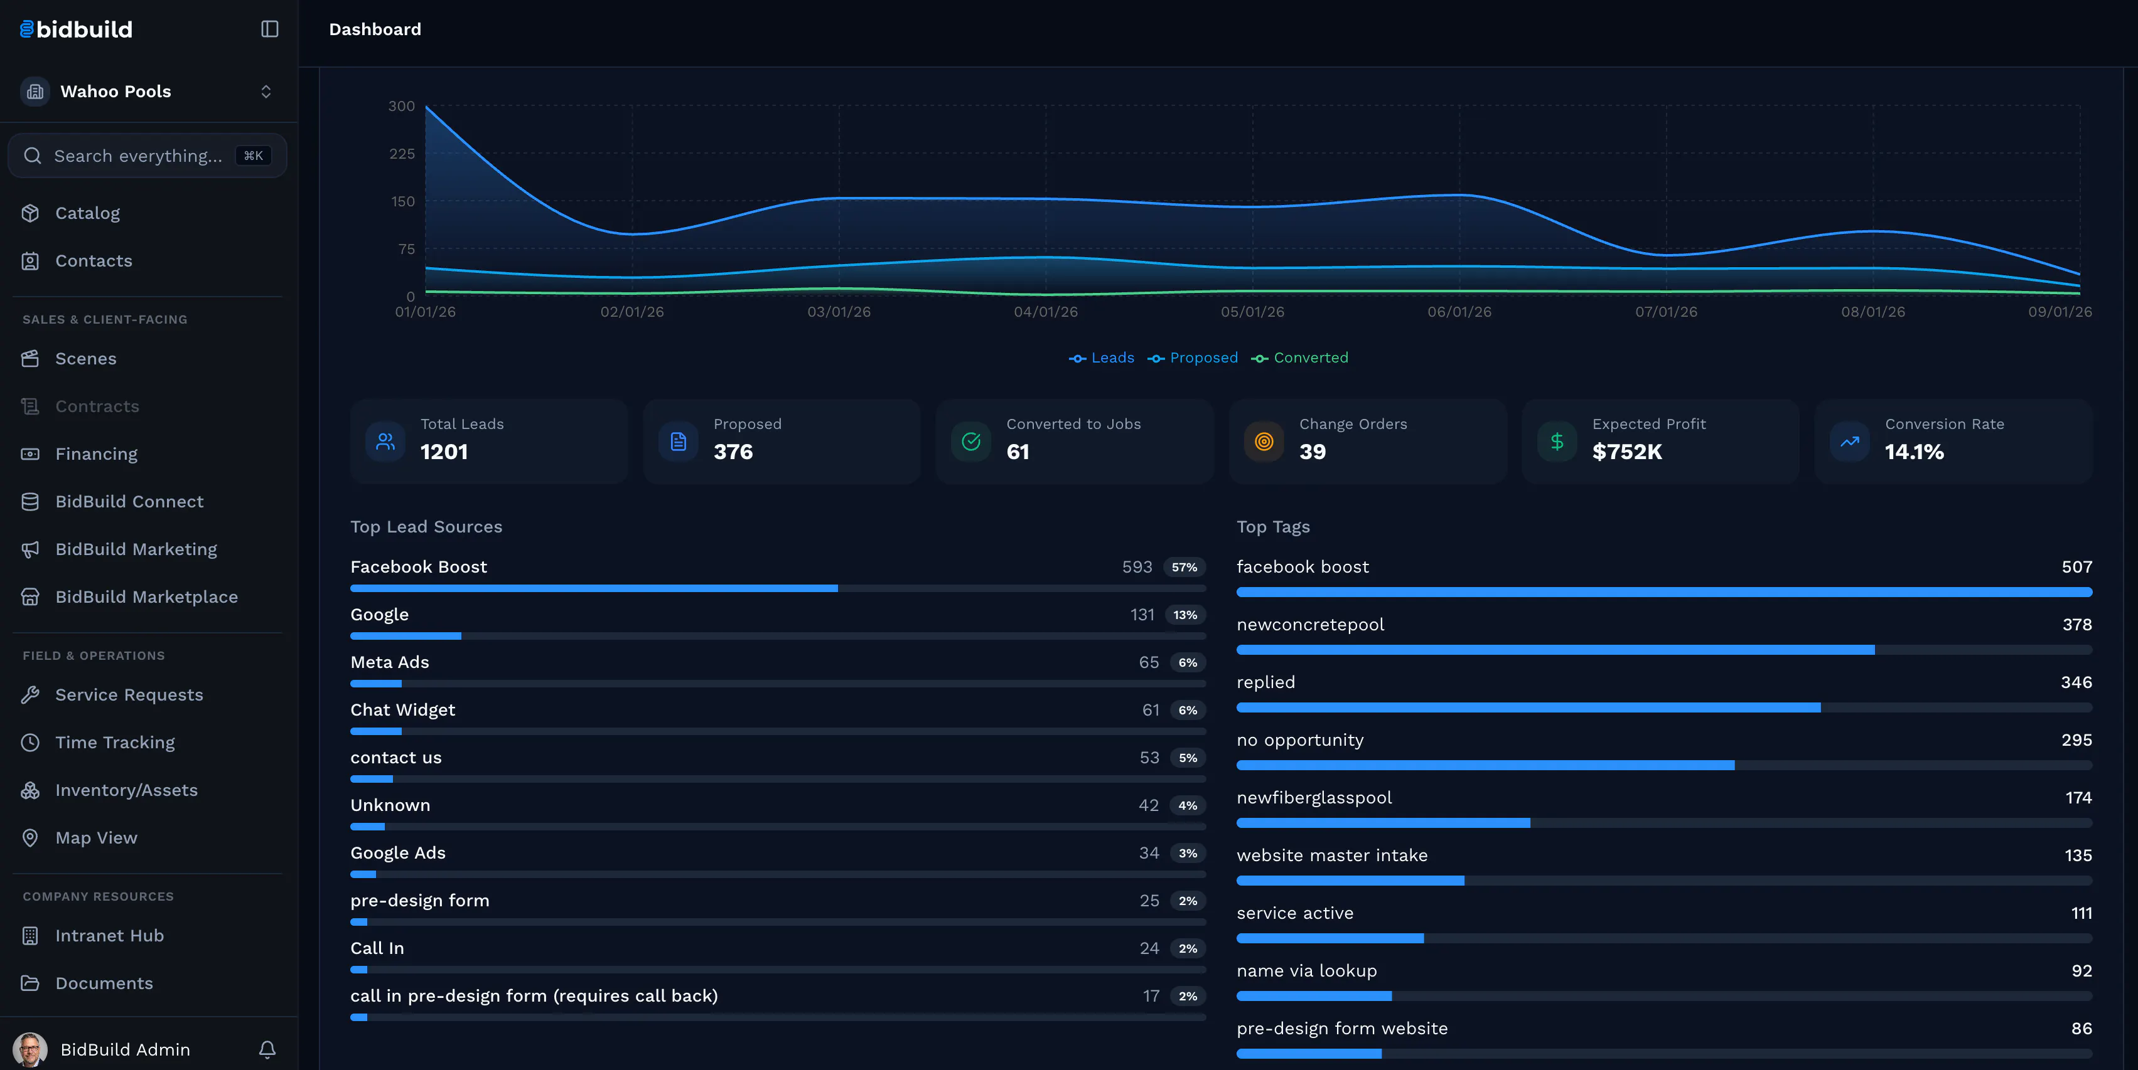The width and height of the screenshot is (2138, 1070).
Task: Click the Facebook Boost progress bar
Action: click(x=778, y=588)
